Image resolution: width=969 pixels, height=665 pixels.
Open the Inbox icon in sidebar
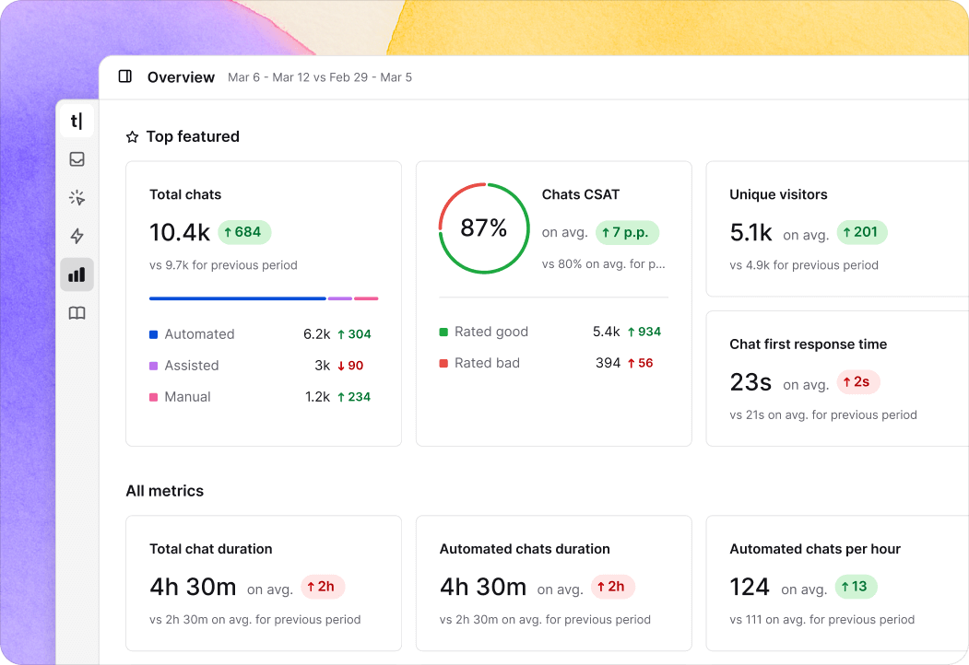[77, 159]
